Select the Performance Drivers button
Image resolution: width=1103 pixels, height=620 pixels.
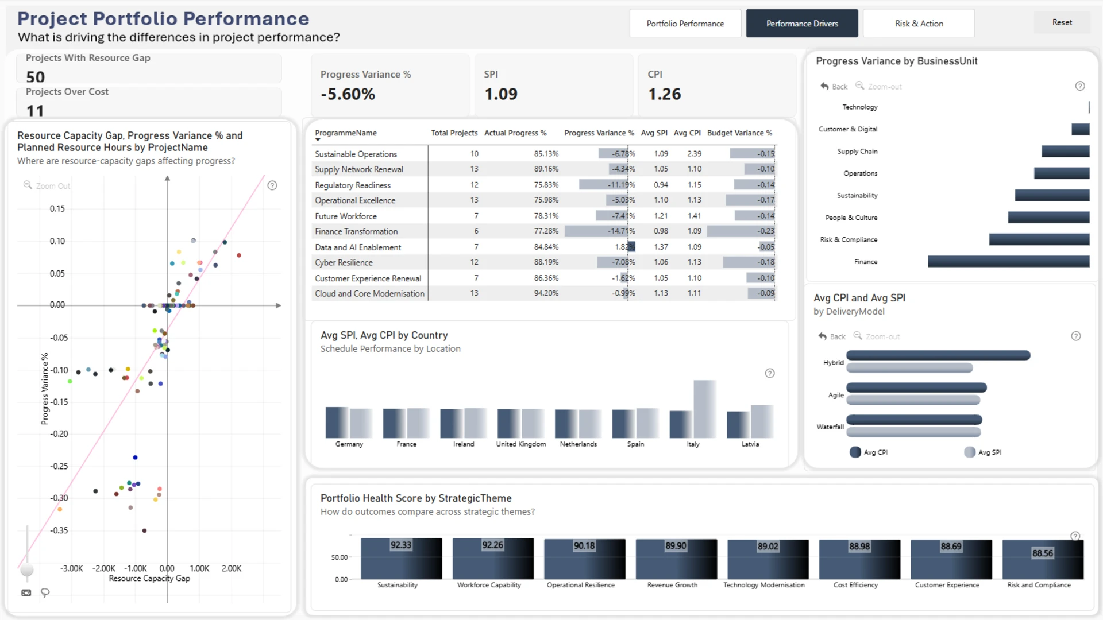coord(802,24)
